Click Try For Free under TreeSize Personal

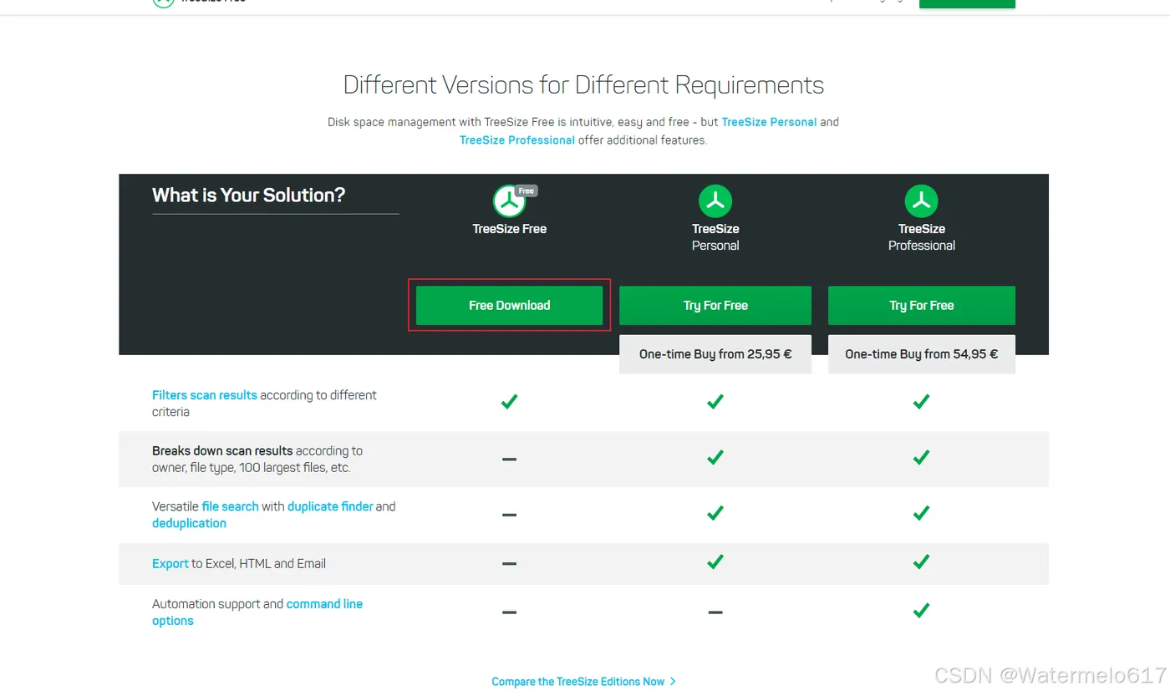click(715, 305)
